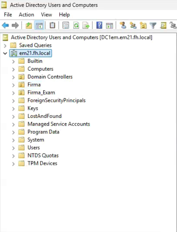The height and width of the screenshot is (232, 177).
Task: Click the em21.fh.local domain icon
Action: (14, 53)
